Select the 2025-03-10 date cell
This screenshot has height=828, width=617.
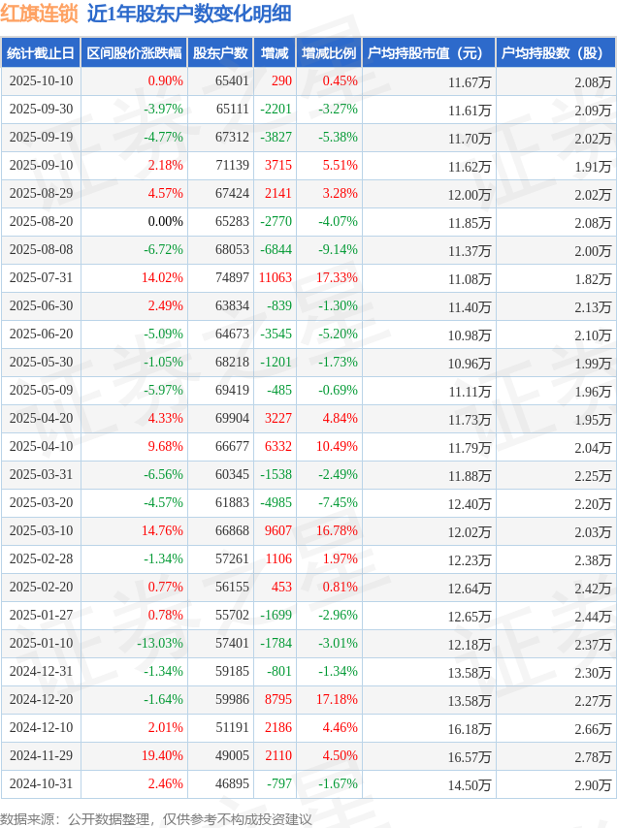click(x=41, y=531)
